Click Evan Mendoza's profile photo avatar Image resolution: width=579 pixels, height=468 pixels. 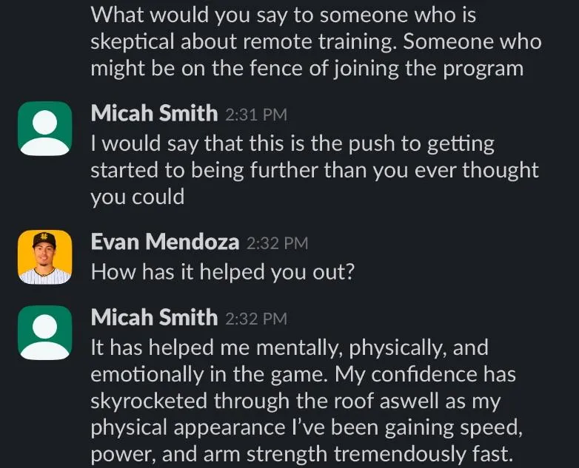pos(44,257)
